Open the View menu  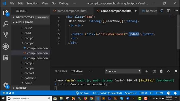(x=45, y=3)
